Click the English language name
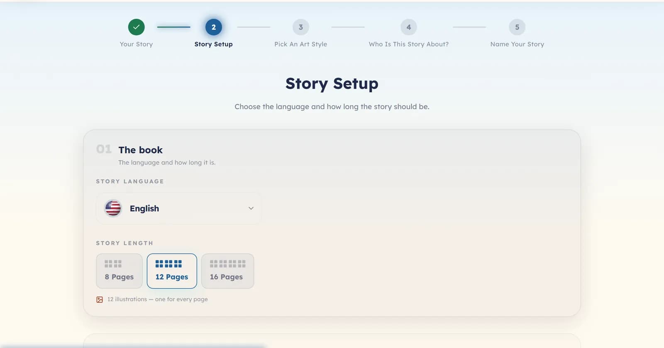Image resolution: width=664 pixels, height=348 pixels. (144, 208)
